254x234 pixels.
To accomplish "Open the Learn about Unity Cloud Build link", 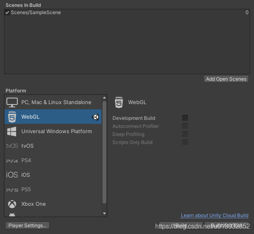I will pos(214,215).
